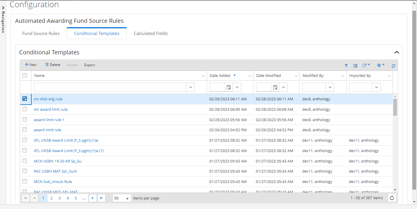The width and height of the screenshot is (417, 209).
Task: Open the Date Added filter operator dropdown
Action: pyautogui.click(x=237, y=87)
